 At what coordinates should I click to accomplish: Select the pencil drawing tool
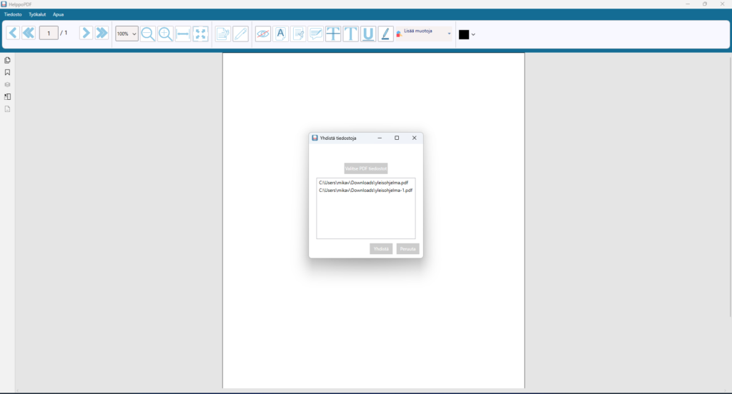click(x=241, y=34)
